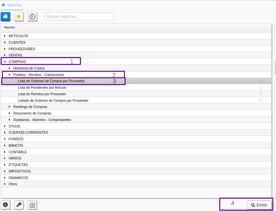This screenshot has width=276, height=211.
Task: Collapse Pedidos - Remitos - Cotizaciones arrow
Action: click(x=10, y=75)
